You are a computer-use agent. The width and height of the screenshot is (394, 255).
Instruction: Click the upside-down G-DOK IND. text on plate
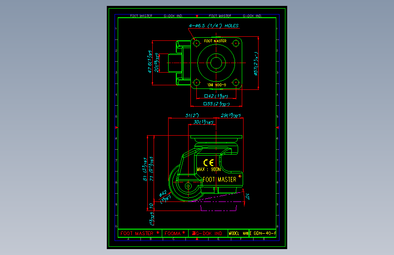(217, 85)
